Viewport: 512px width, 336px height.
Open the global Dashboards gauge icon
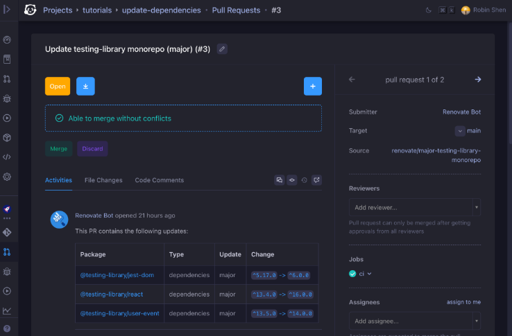tap(7, 39)
